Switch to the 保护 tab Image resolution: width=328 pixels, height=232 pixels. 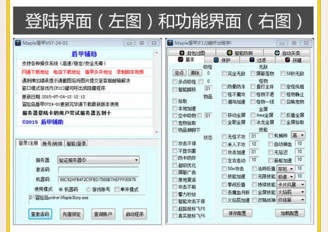pyautogui.click(x=222, y=60)
